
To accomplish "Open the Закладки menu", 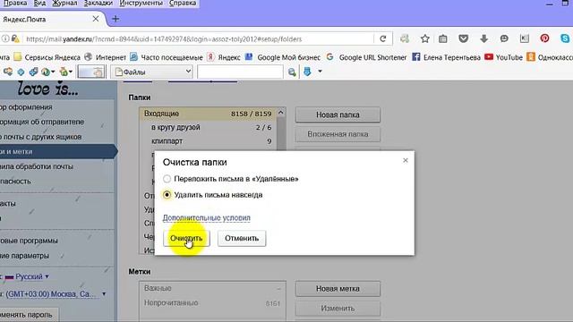I will point(98,4).
